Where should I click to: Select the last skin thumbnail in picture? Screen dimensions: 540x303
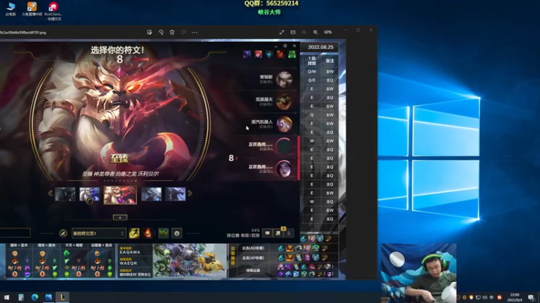pos(175,195)
